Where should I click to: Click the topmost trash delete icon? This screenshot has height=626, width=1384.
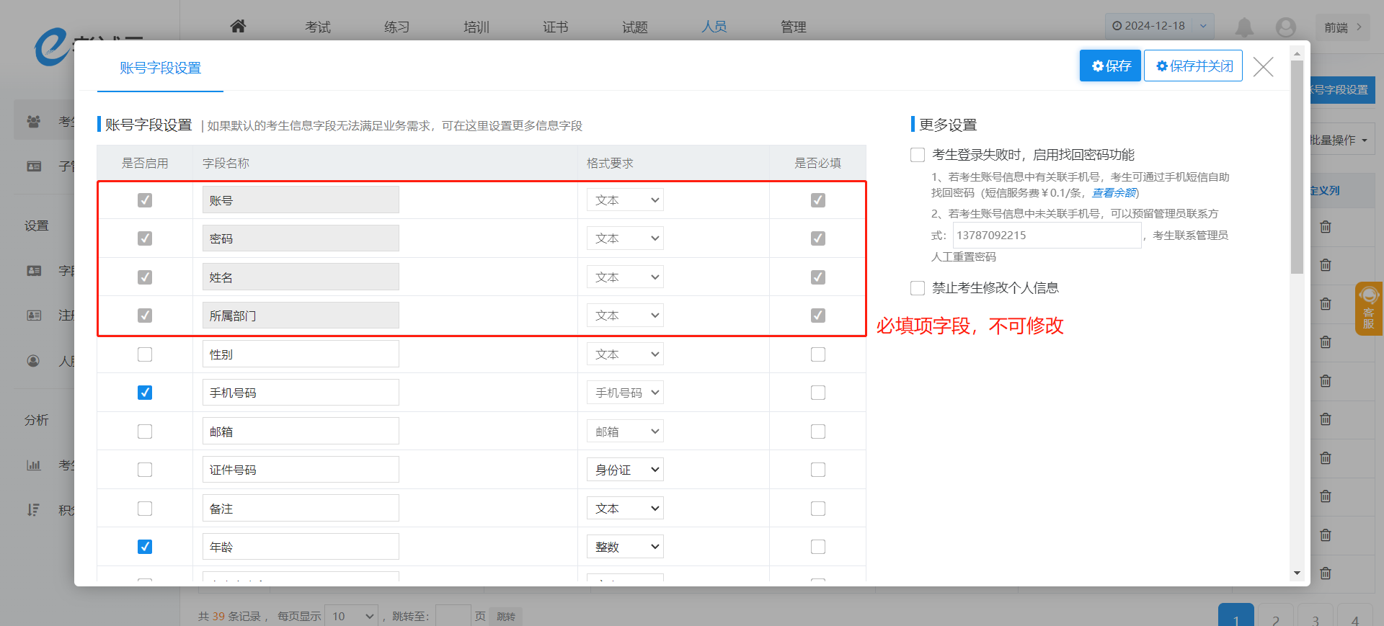[1325, 227]
